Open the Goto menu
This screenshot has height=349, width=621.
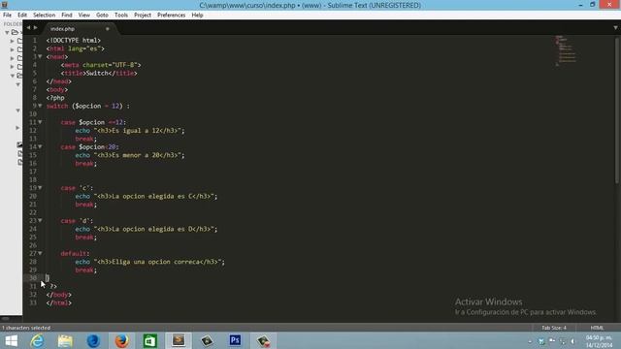(x=102, y=16)
